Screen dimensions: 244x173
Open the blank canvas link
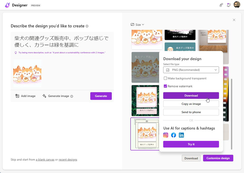point(45,160)
